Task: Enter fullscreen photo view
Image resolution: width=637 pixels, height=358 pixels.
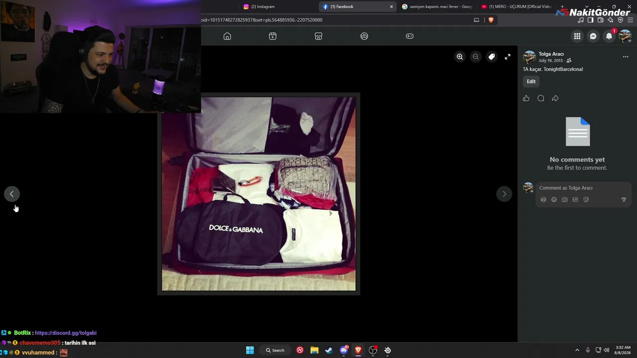Action: pos(508,57)
